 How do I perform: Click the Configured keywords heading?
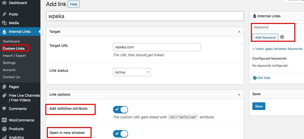pyautogui.click(x=269, y=59)
